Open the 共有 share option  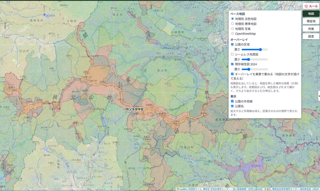tap(311, 29)
